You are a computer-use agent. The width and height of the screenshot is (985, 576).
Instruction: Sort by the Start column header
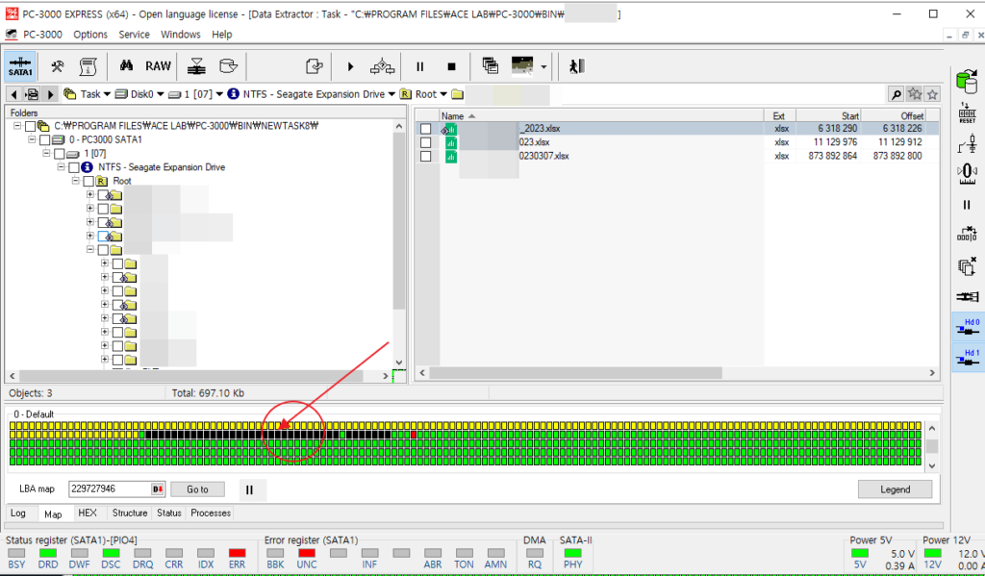tap(828, 116)
